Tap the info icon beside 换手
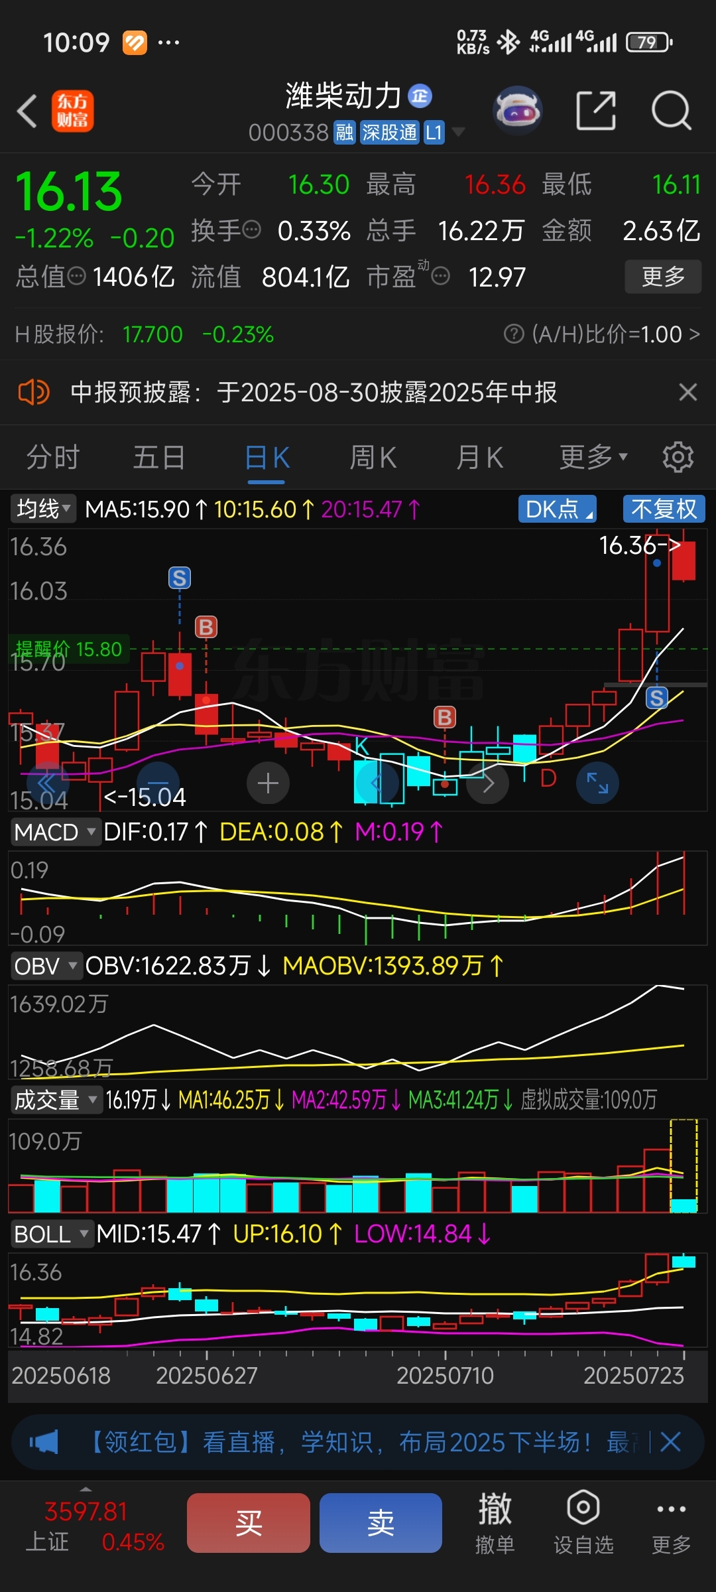This screenshot has width=716, height=1592. pyautogui.click(x=252, y=230)
